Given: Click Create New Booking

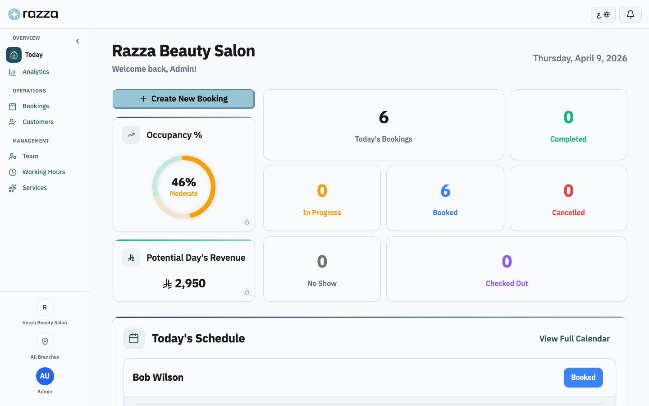Looking at the screenshot, I should pyautogui.click(x=183, y=98).
